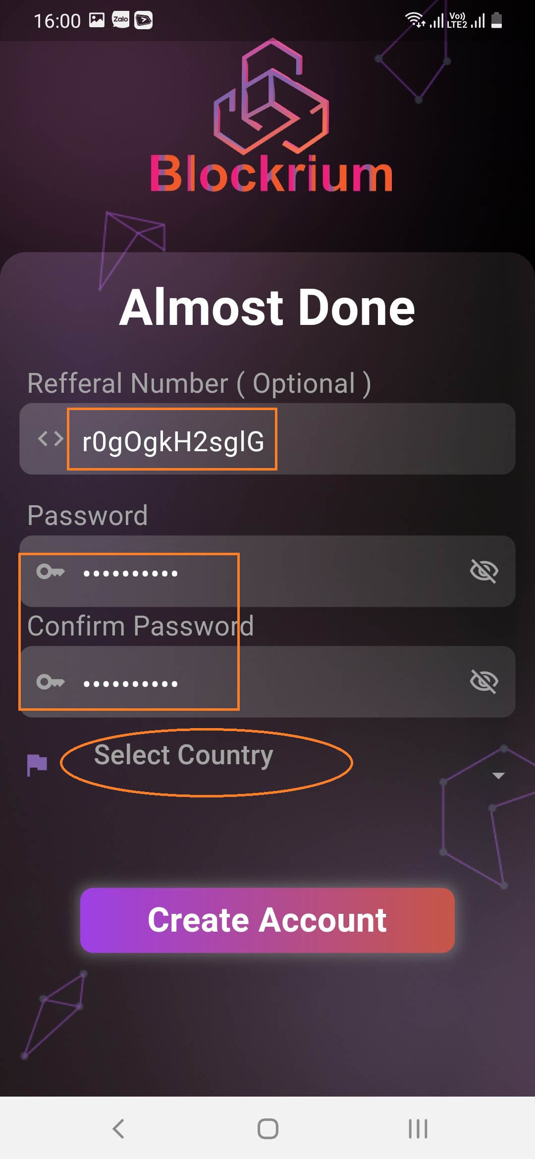Image resolution: width=535 pixels, height=1159 pixels.
Task: Tap the key icon in Password field
Action: pyautogui.click(x=51, y=572)
